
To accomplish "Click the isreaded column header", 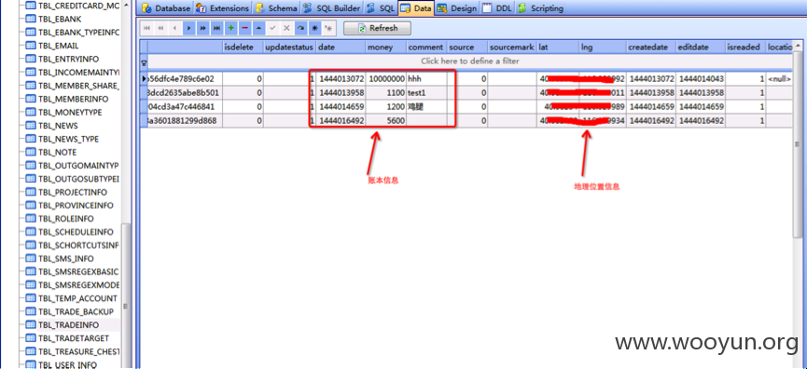I will coord(745,47).
